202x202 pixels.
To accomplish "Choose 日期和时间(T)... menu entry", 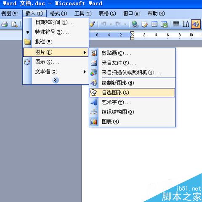I will [56, 22].
